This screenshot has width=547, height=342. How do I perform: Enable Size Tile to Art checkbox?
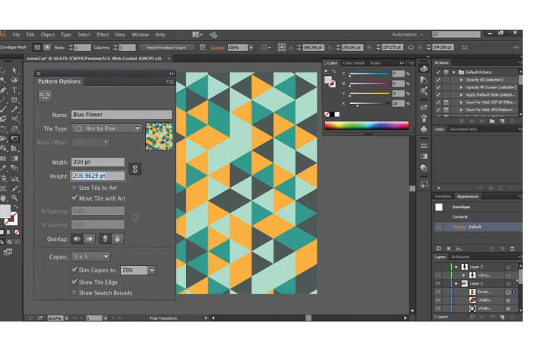(74, 188)
